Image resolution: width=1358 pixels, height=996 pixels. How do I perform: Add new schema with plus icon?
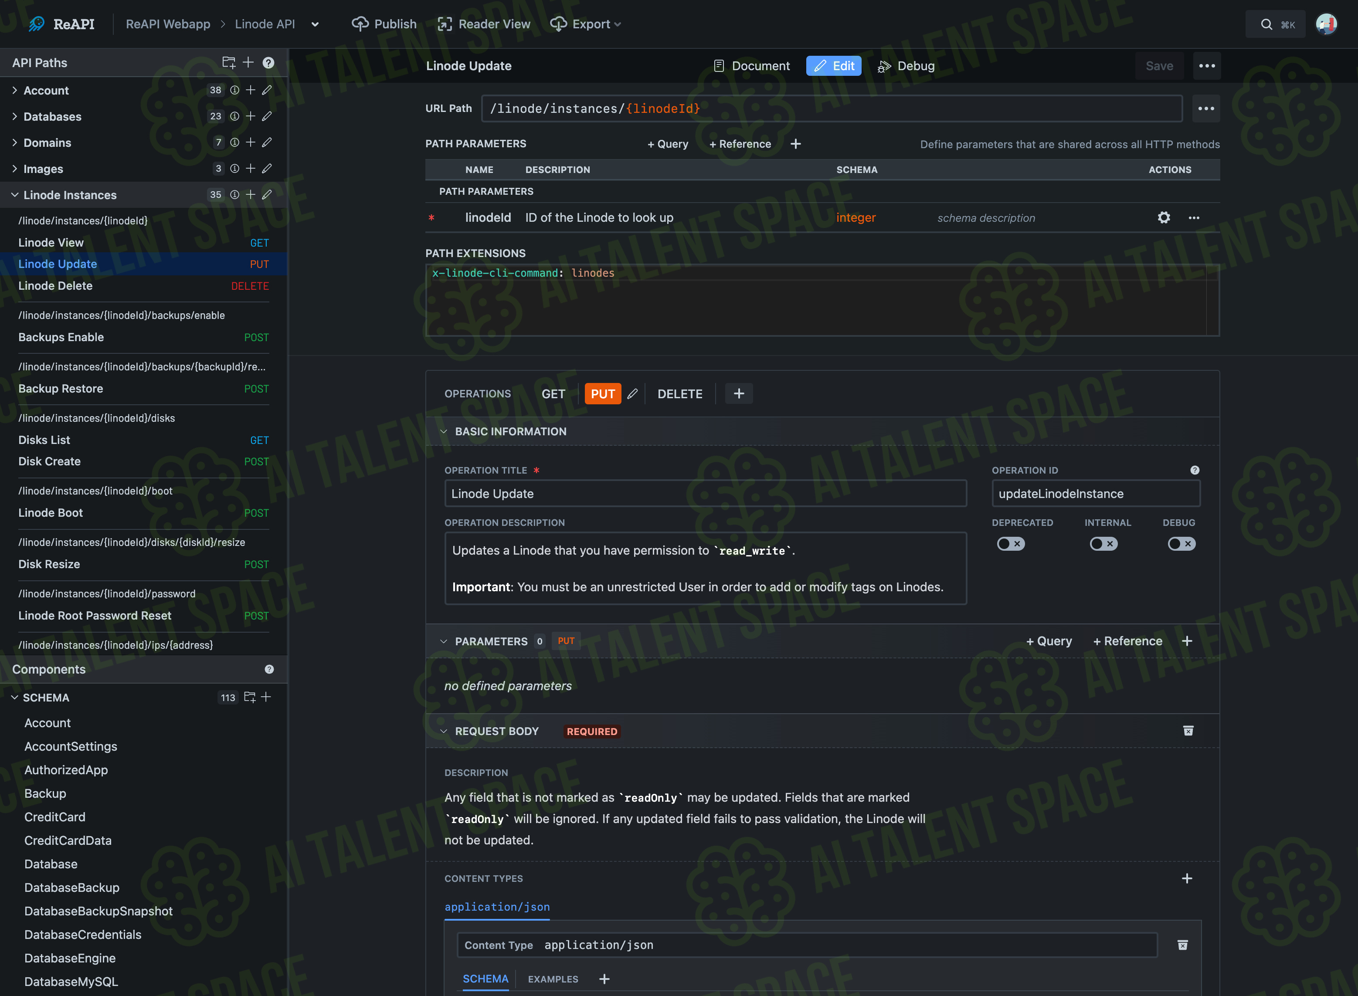tap(266, 697)
